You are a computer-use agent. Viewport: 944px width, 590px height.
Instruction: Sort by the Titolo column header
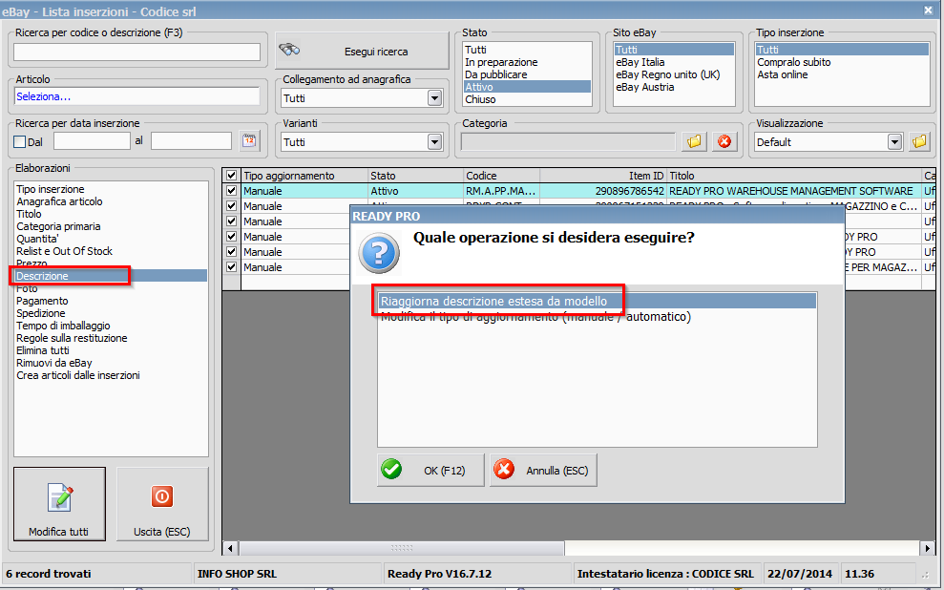(794, 176)
